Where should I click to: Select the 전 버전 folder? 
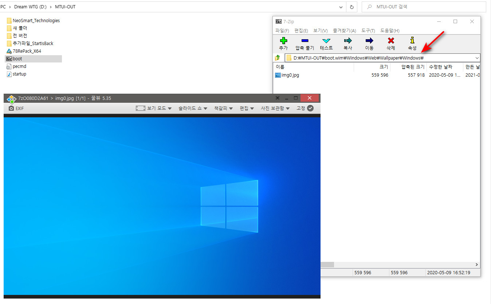pos(17,36)
